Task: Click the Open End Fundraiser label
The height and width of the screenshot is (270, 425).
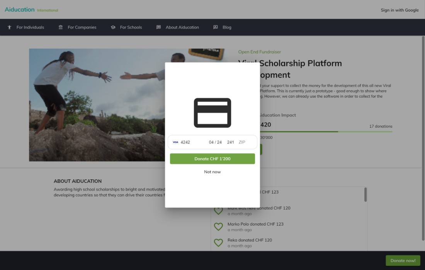Action: tap(259, 52)
